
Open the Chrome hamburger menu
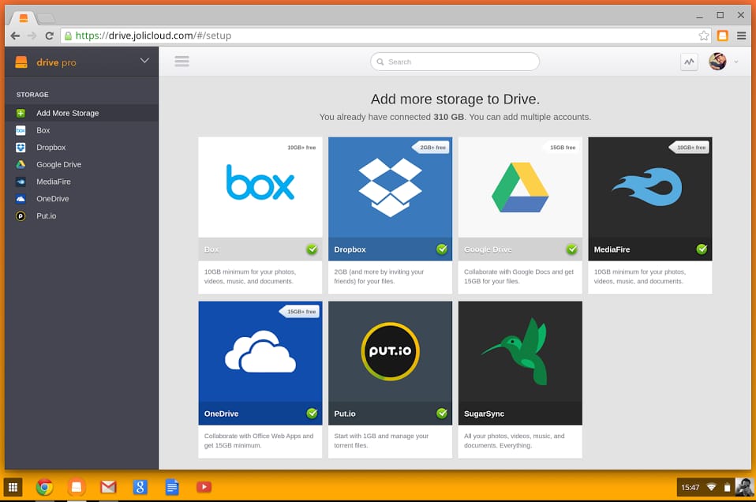(x=741, y=36)
